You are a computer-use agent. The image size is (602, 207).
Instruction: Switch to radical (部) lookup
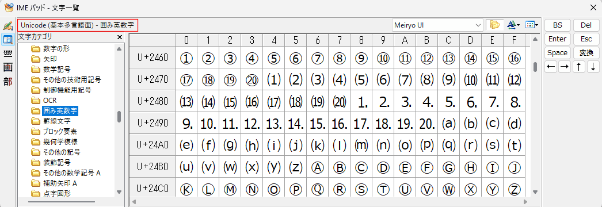(x=7, y=81)
